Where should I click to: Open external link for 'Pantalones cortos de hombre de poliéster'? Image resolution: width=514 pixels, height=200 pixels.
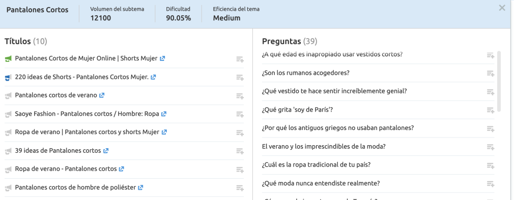[140, 188]
